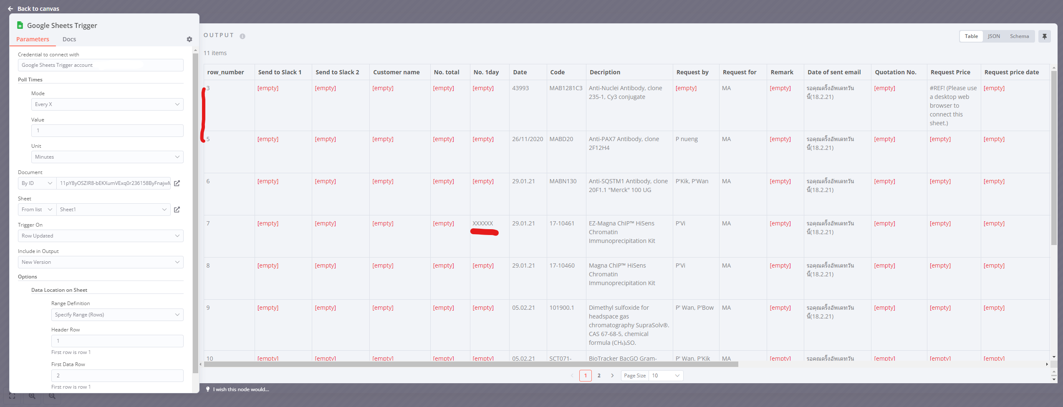This screenshot has width=1063, height=407.
Task: Switch output view to Schema
Action: [1019, 36]
